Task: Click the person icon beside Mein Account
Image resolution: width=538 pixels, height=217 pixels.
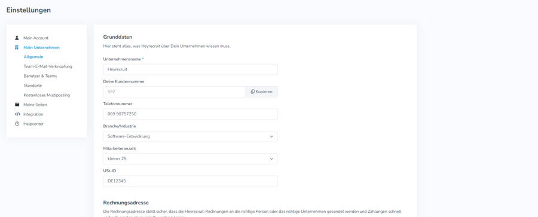Action: [17, 38]
